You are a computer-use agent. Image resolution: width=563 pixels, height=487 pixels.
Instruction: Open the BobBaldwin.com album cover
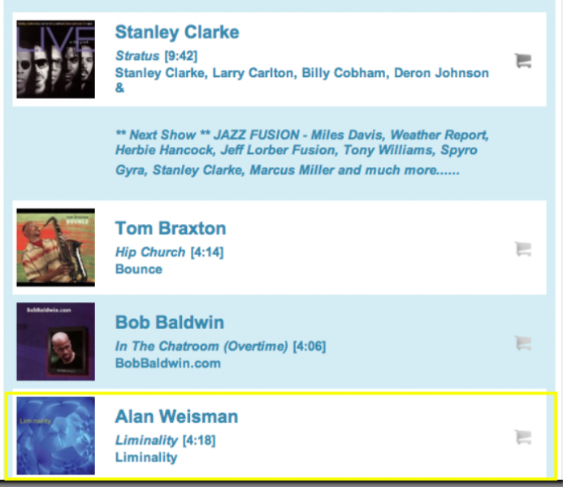(56, 342)
